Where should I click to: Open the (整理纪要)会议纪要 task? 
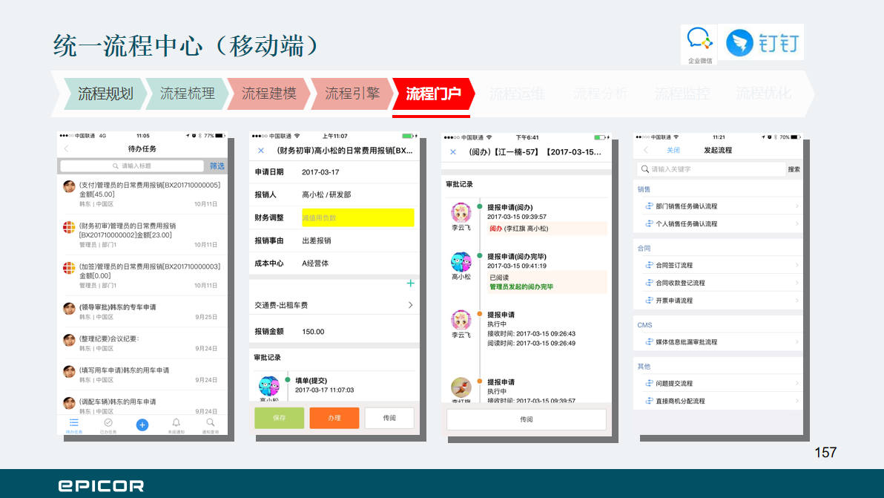coord(142,344)
